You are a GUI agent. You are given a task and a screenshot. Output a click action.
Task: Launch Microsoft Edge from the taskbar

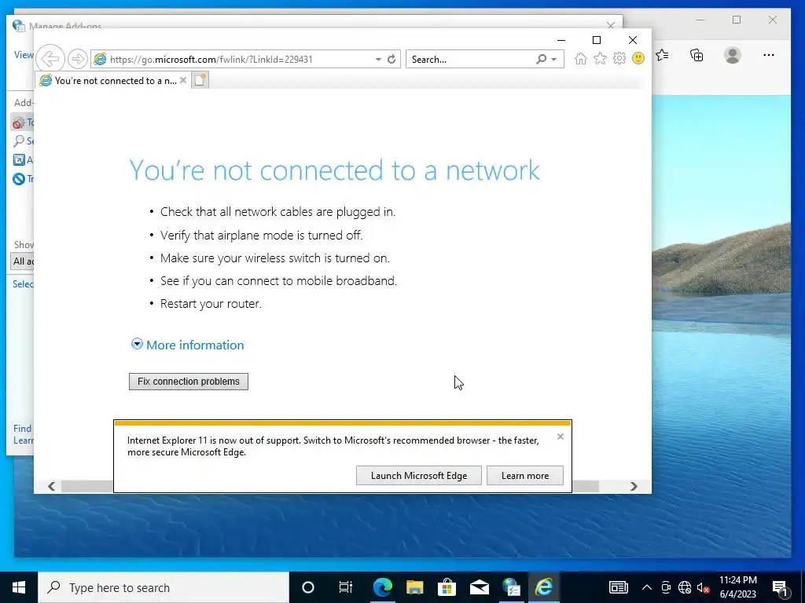point(383,587)
